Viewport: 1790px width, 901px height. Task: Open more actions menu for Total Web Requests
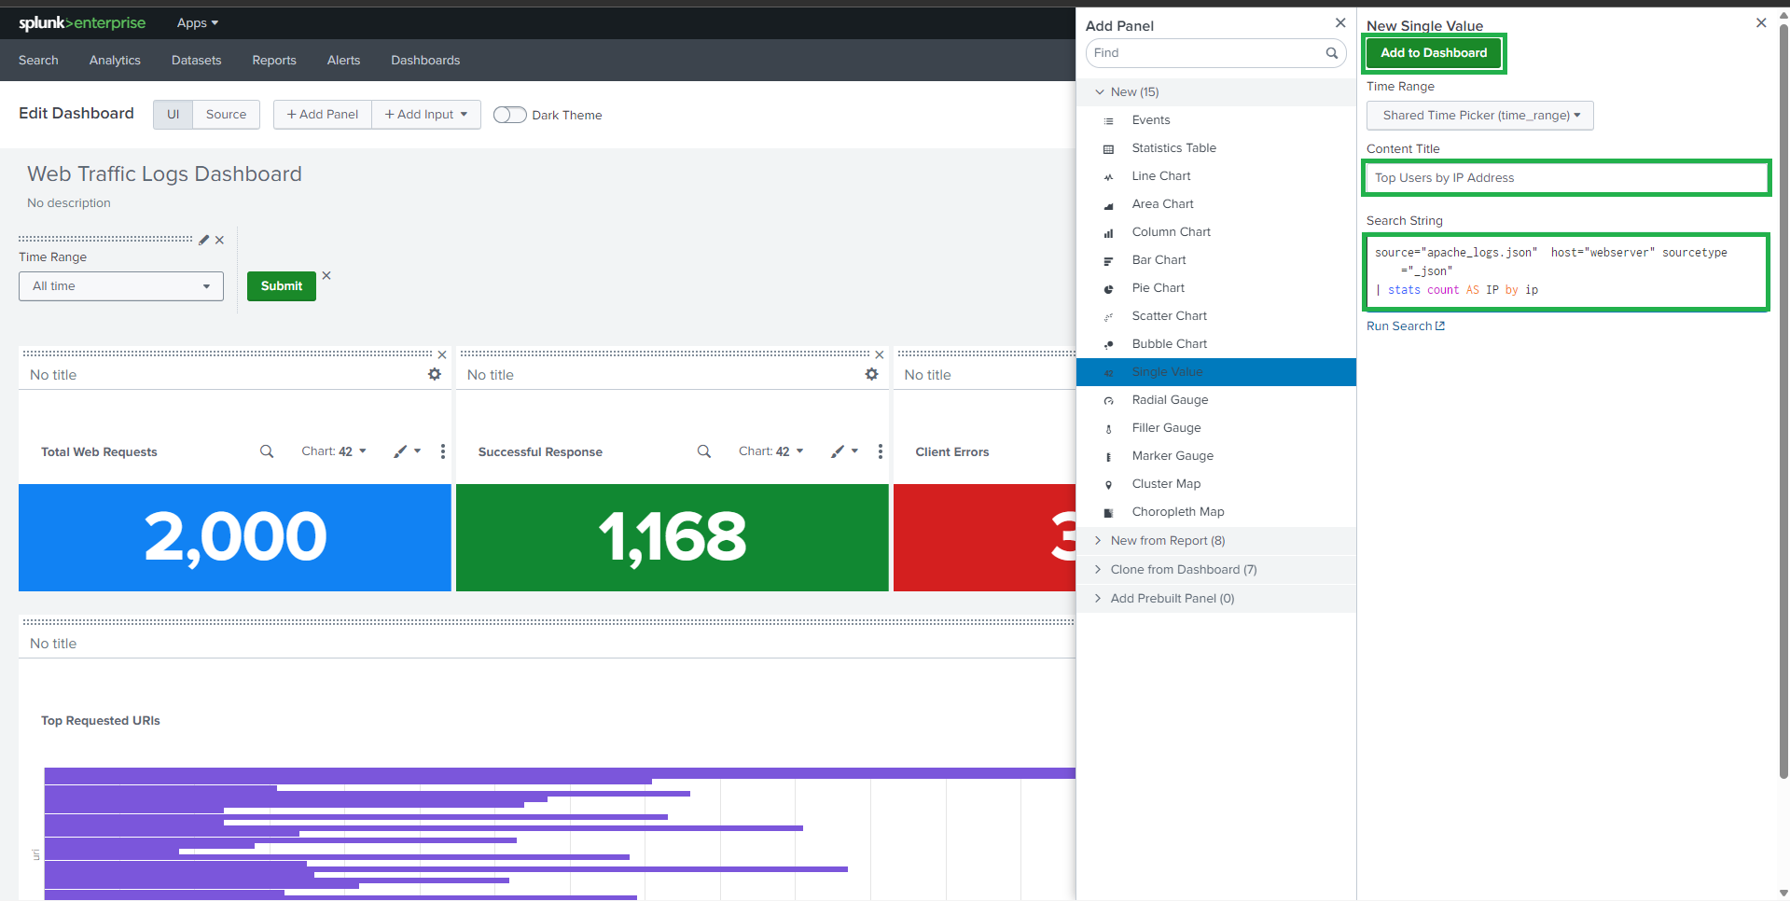tap(443, 451)
